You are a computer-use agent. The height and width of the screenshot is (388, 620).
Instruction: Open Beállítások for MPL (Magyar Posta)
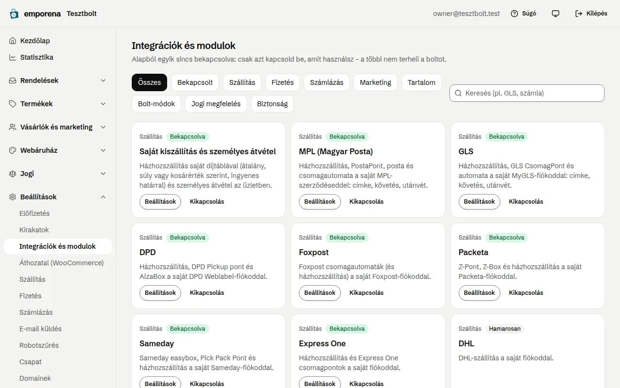pos(320,202)
